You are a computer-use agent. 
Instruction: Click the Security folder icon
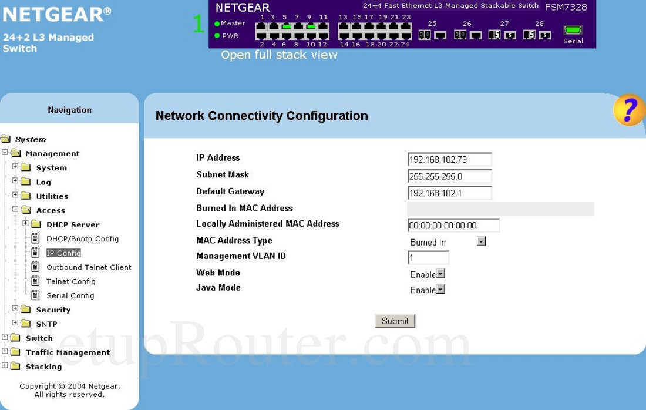coord(26,309)
